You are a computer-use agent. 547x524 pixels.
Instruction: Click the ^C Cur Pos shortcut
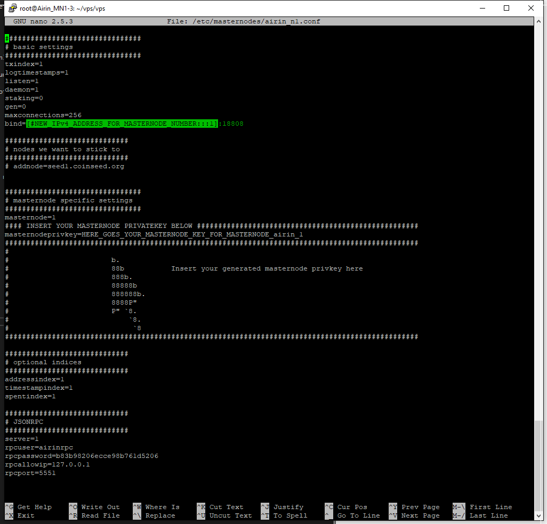tap(346, 507)
